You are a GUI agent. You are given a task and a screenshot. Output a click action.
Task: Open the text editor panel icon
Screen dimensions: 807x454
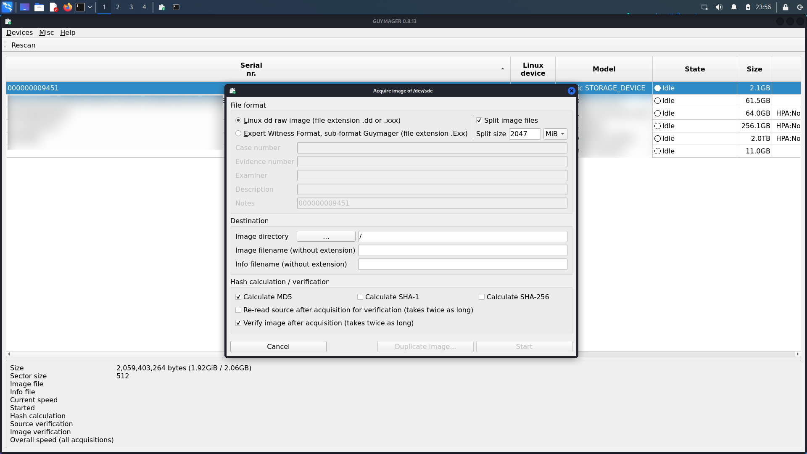tap(53, 7)
